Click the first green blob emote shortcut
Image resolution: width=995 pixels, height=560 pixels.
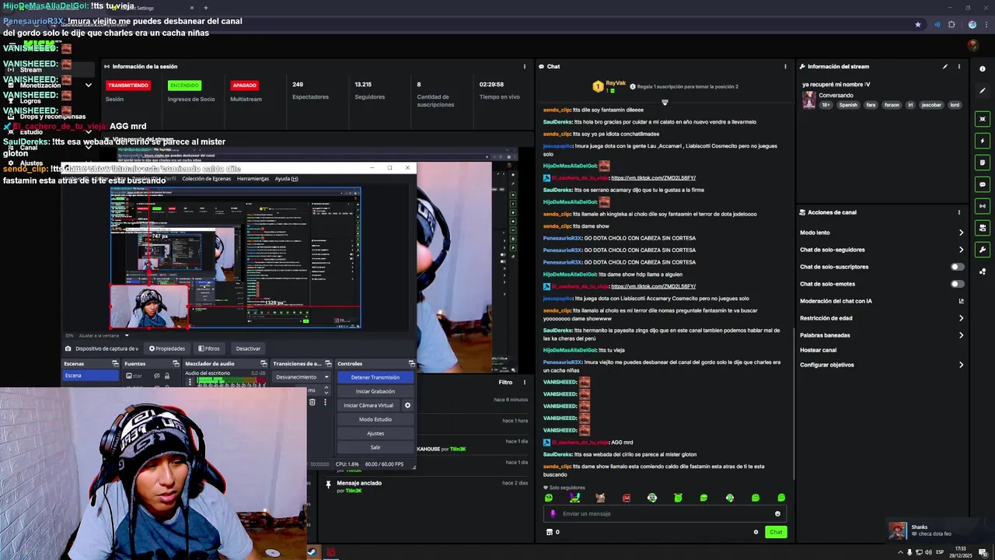point(549,498)
